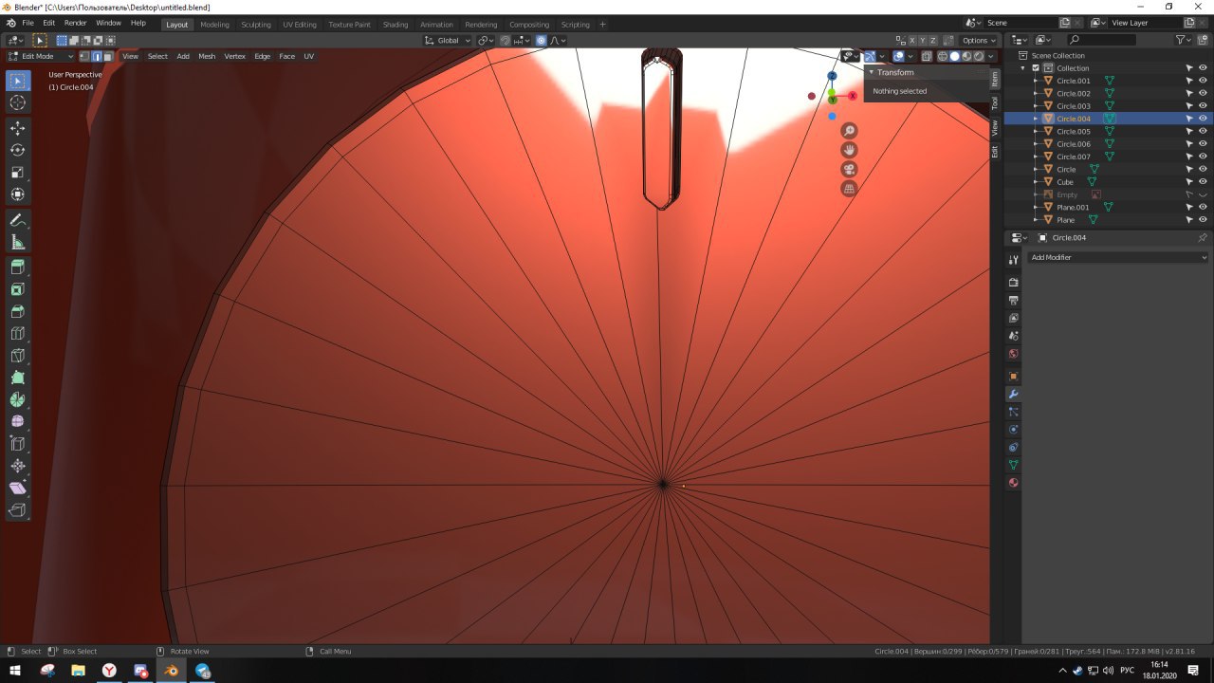
Task: Switch to wireframe viewport shading
Action: [942, 56]
